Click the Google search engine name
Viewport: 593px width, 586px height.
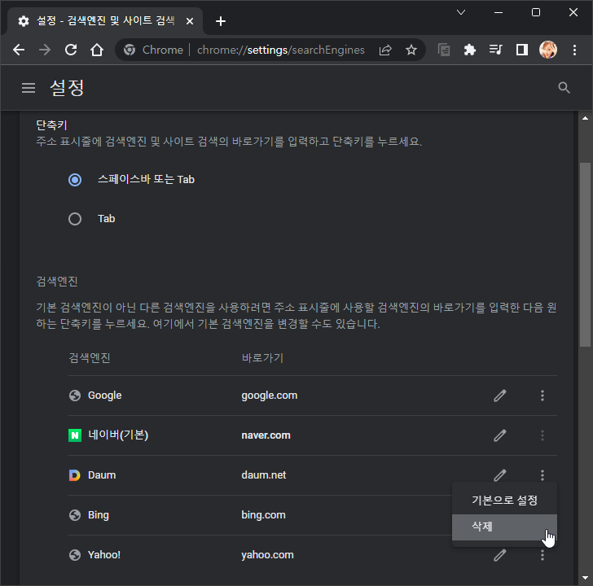[x=105, y=396]
